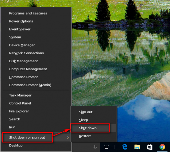
Task: Launch Google Chrome from the taskbar
Action: pos(162,147)
